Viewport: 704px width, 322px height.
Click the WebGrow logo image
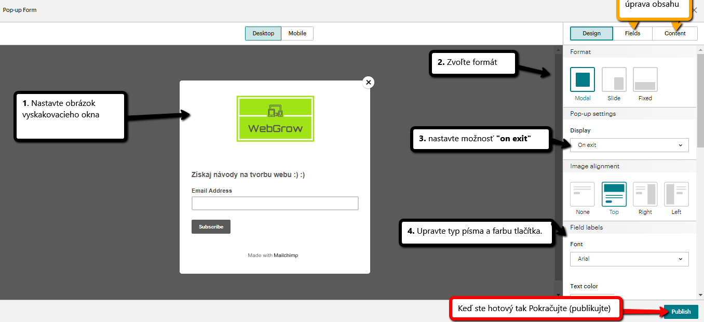point(275,118)
